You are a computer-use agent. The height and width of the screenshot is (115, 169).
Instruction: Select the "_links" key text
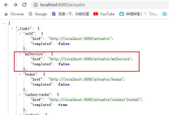point(23,29)
